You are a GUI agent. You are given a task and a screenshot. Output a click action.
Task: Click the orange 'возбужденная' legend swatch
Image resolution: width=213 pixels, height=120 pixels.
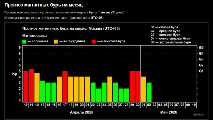(56, 41)
